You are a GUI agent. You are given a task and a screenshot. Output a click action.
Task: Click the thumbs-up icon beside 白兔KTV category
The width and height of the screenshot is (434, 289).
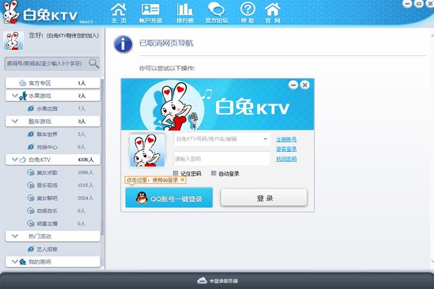(x=23, y=159)
